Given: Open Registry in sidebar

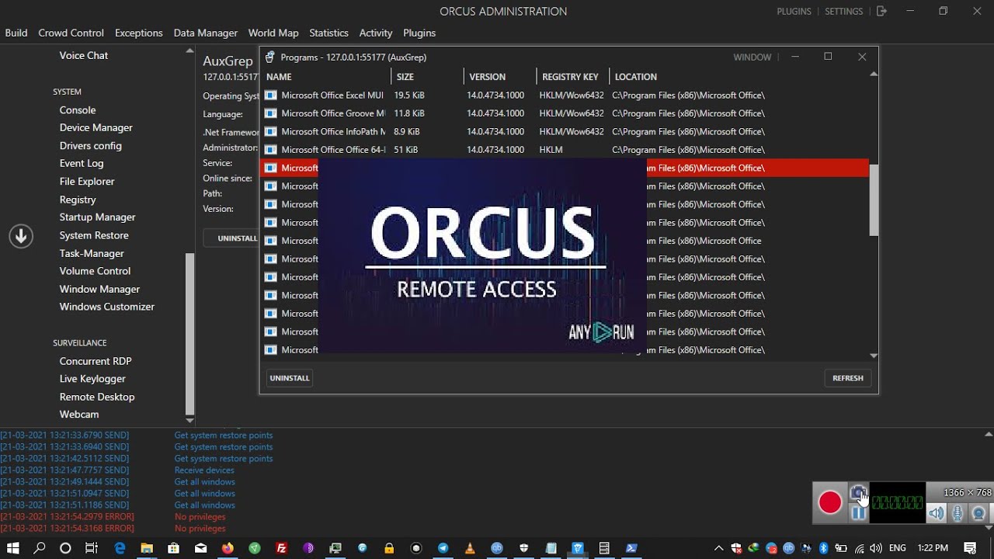Looking at the screenshot, I should pos(78,200).
